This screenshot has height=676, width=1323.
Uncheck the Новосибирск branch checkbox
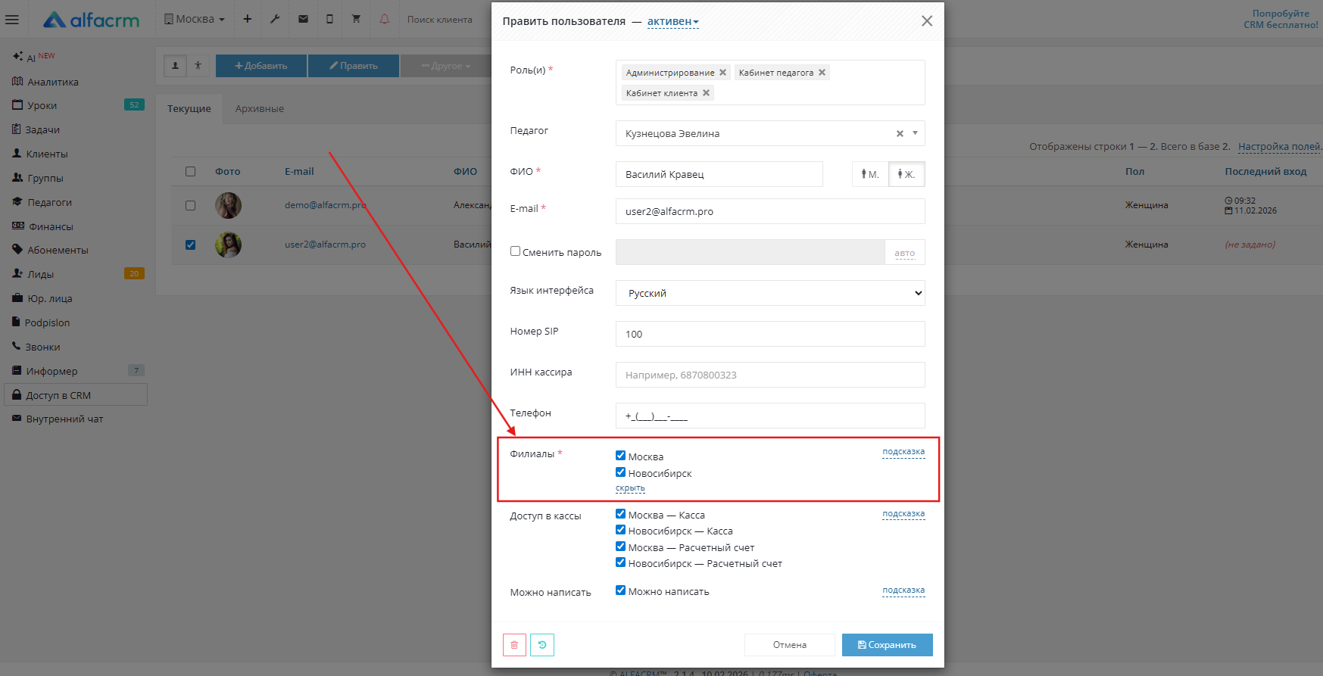tap(620, 472)
